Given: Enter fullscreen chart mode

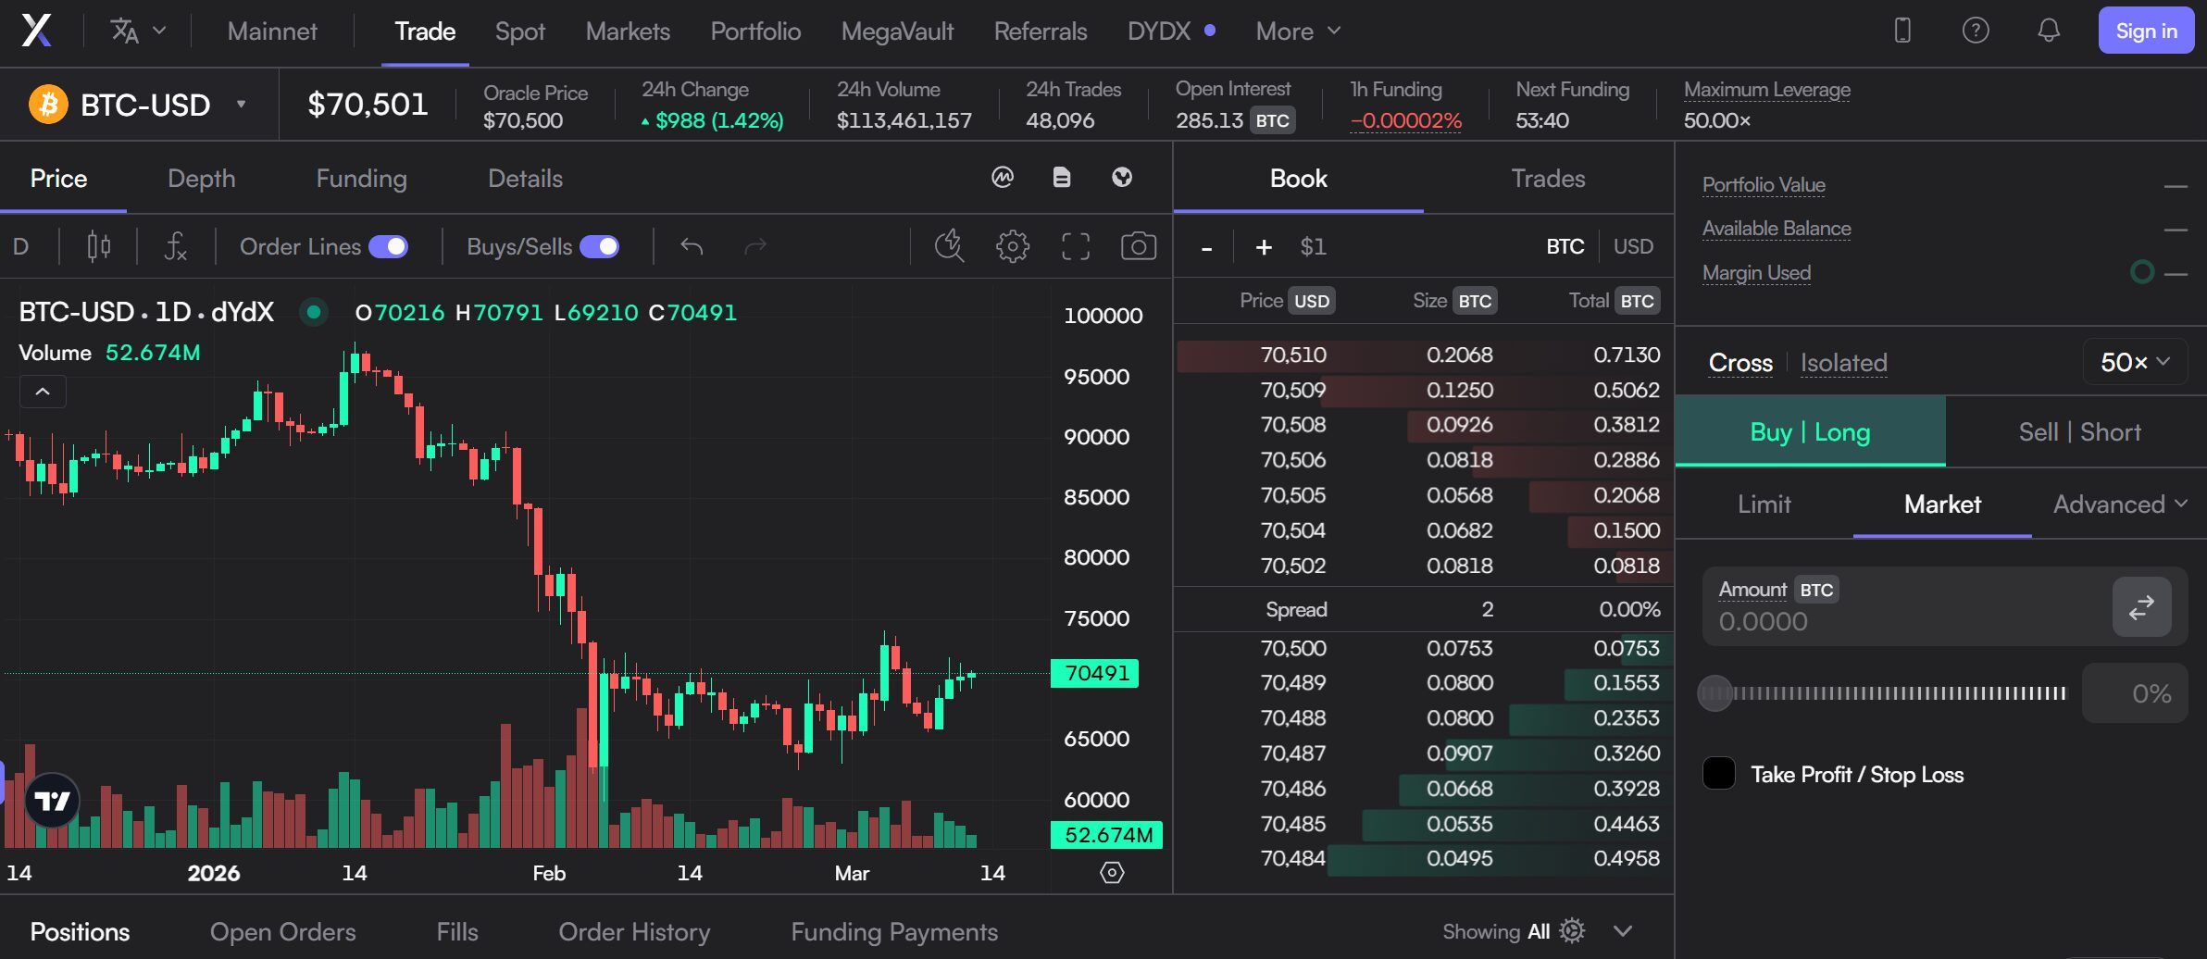Looking at the screenshot, I should point(1075,246).
